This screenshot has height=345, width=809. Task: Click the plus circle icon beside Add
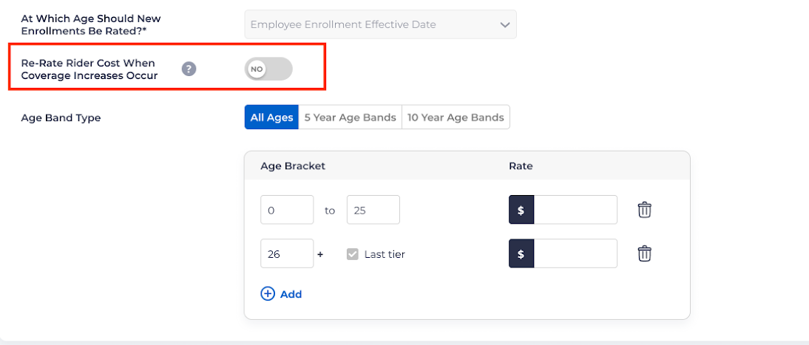268,294
